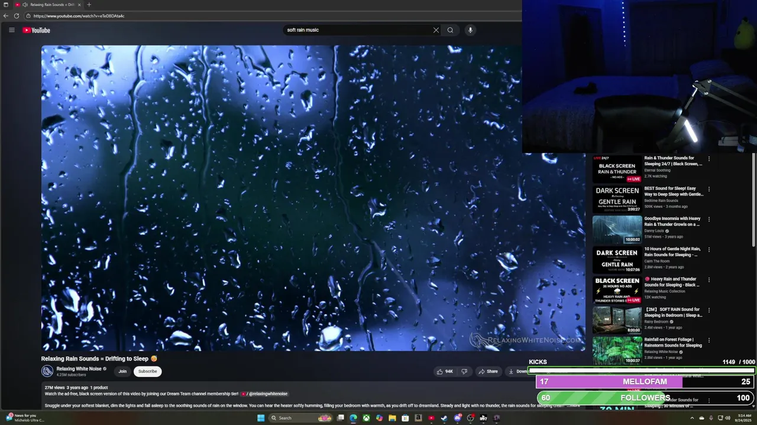This screenshot has height=425, width=757.
Task: Open options menu for '10 Hours of Gentle Night Rain'
Action: click(x=709, y=250)
